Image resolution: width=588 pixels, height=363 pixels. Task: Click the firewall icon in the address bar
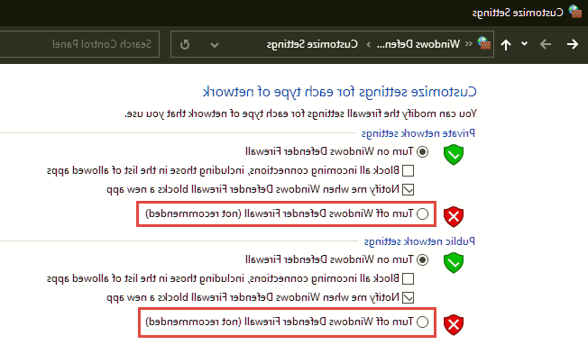click(484, 43)
